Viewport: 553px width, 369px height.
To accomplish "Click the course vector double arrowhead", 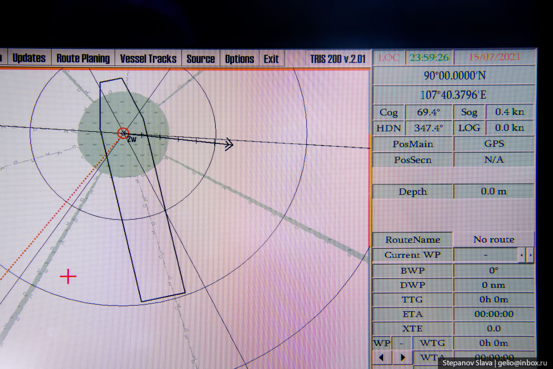I will click(229, 145).
